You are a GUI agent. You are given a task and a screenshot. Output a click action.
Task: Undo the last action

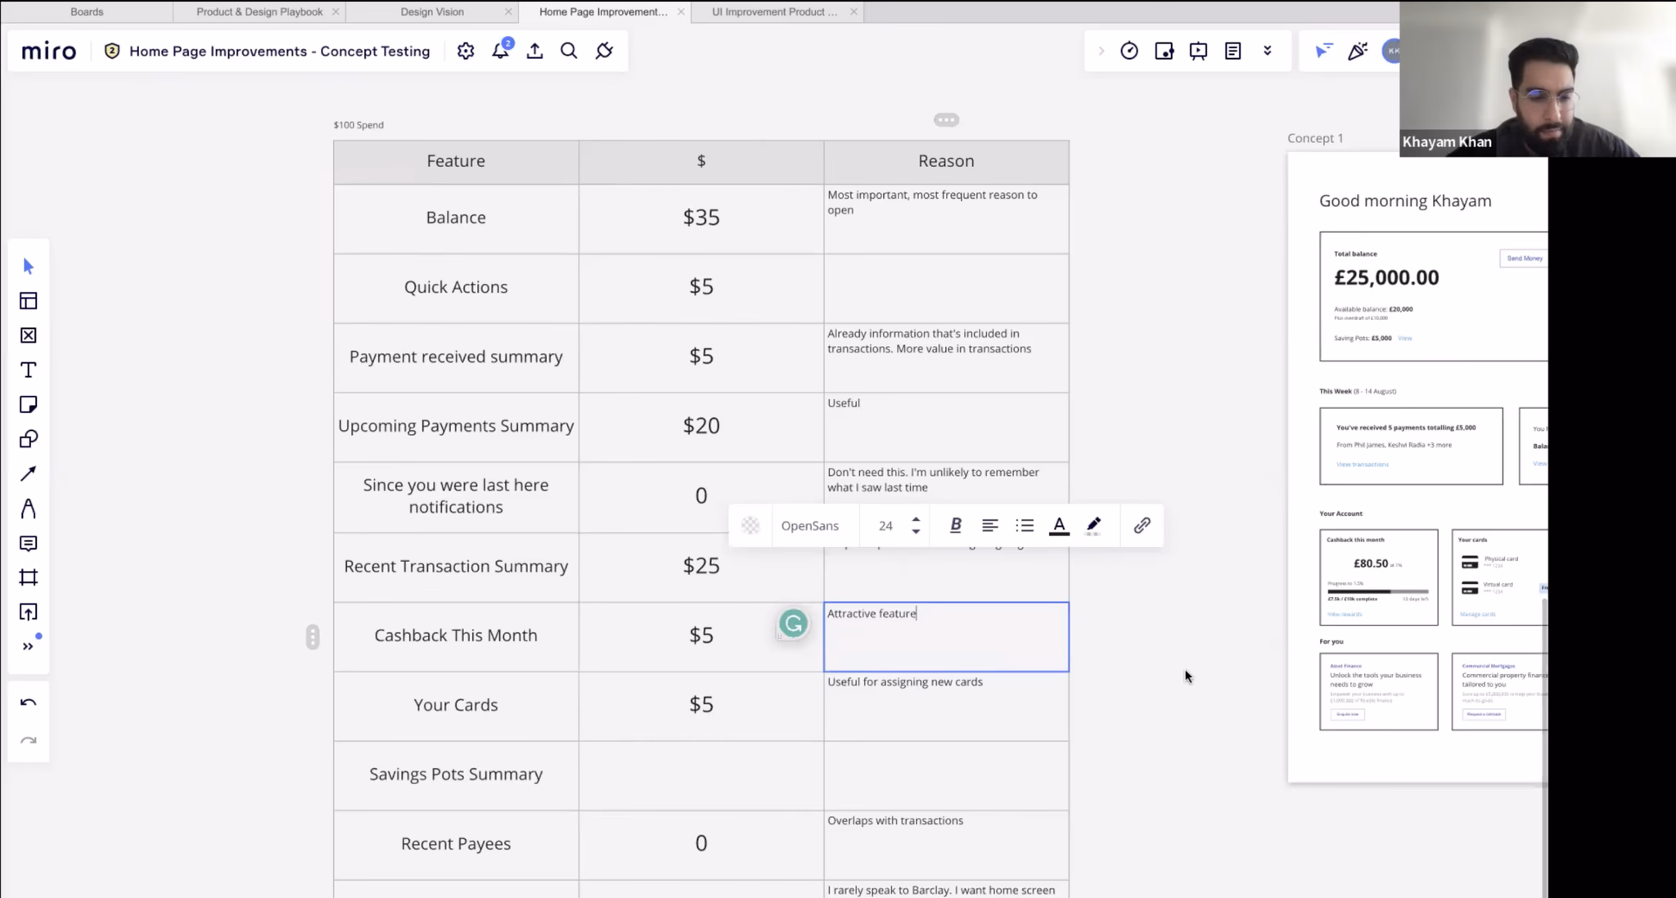tap(29, 703)
